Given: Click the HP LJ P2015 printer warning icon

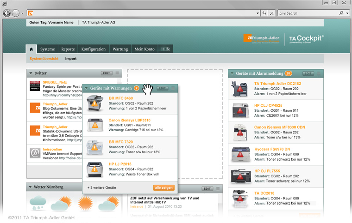Looking at the screenshot, I should (95, 169).
